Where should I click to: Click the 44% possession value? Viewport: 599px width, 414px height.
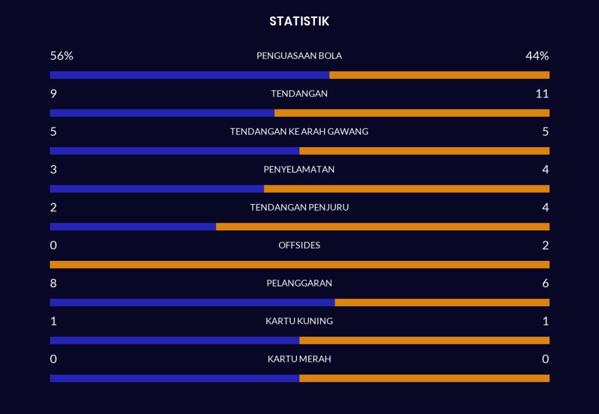coord(537,56)
